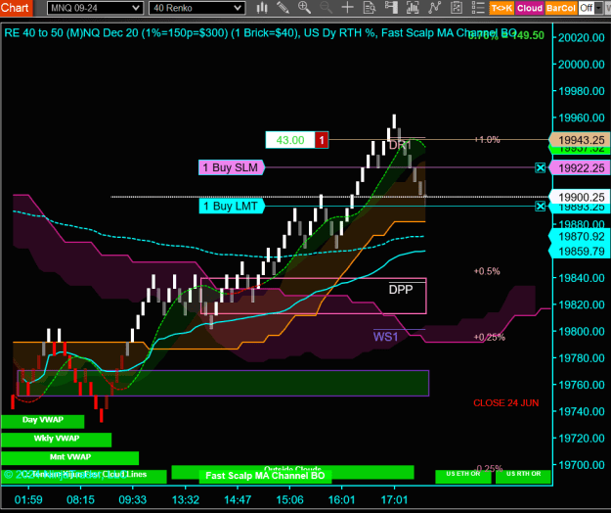
Task: Click the US ETH OR green label
Action: 463,476
